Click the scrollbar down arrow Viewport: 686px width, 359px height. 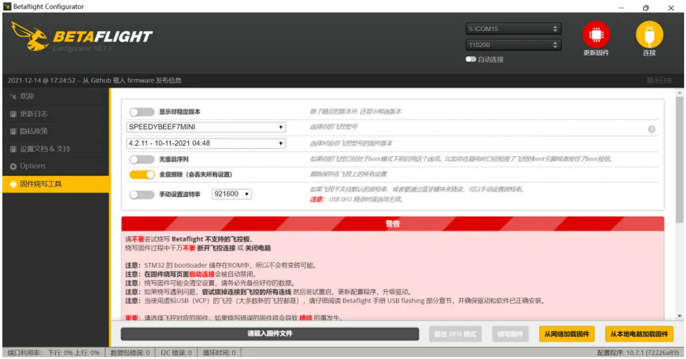[x=679, y=316]
